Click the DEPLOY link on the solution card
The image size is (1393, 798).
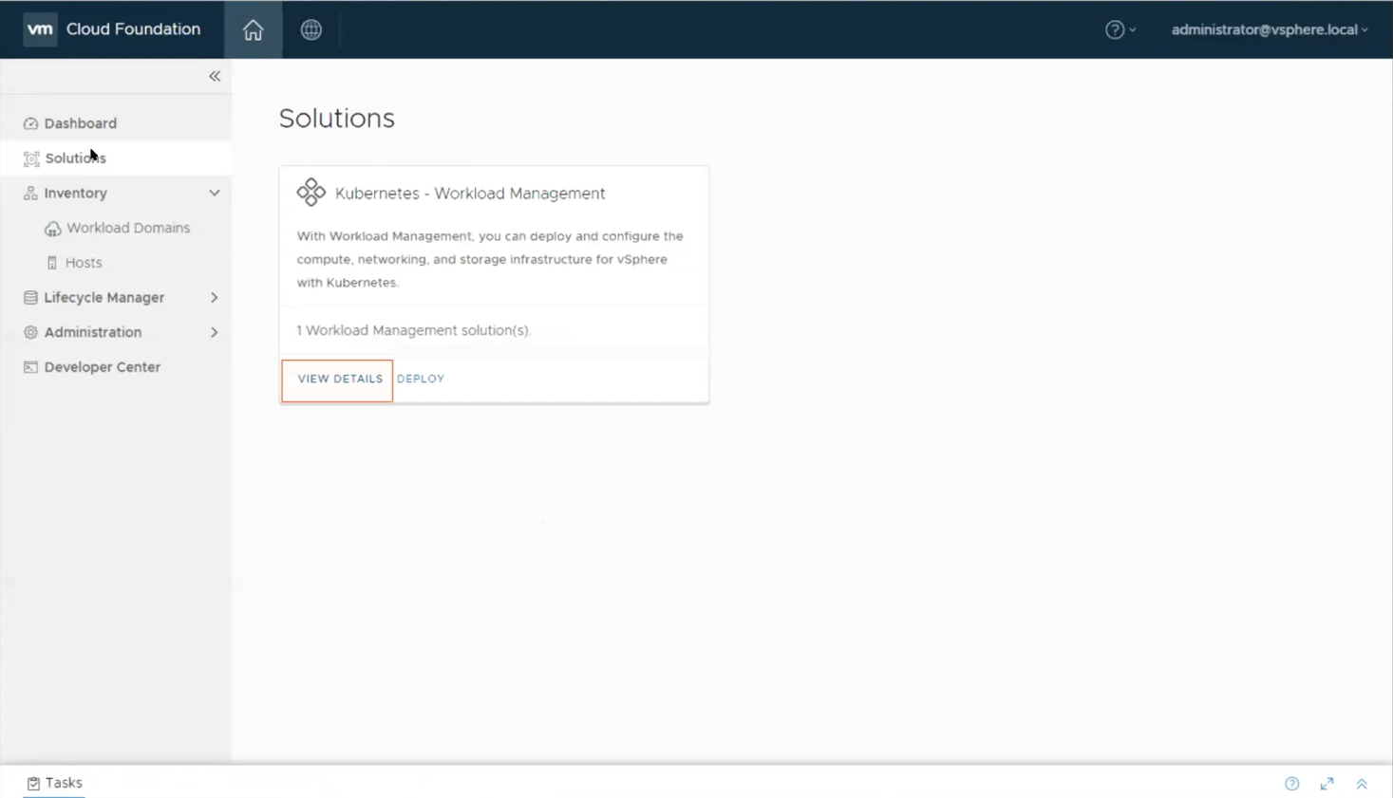point(420,379)
